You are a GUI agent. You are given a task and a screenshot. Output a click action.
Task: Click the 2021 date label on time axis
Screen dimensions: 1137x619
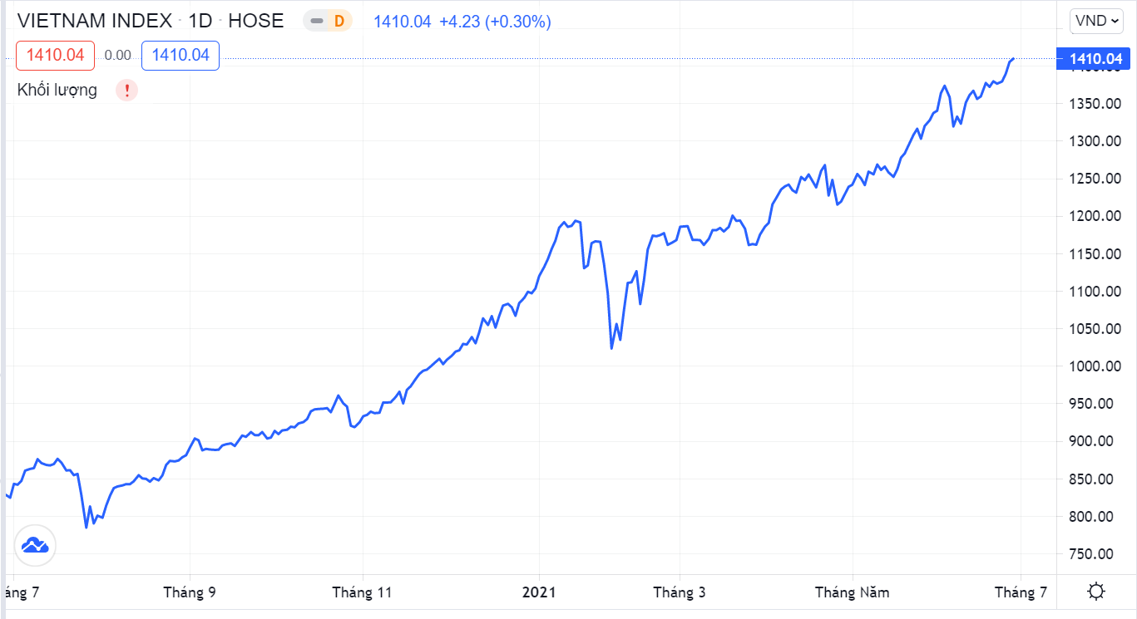538,592
